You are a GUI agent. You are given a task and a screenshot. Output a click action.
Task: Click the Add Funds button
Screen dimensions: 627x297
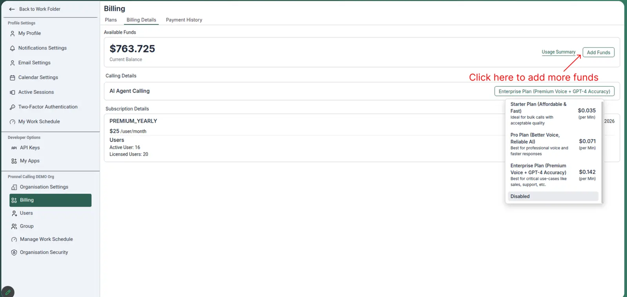point(598,52)
